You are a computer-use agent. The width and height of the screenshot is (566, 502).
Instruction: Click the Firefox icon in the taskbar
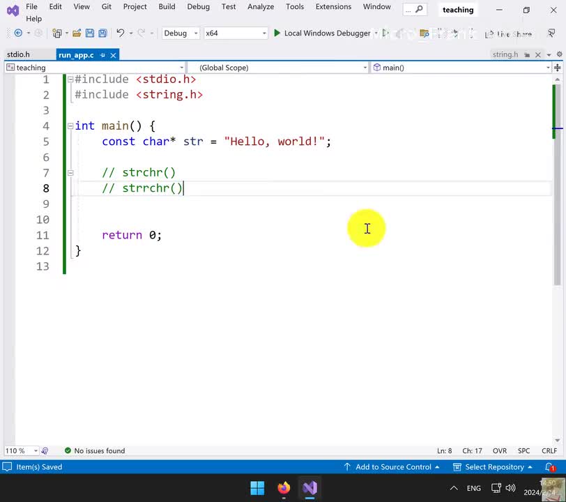[x=284, y=487]
